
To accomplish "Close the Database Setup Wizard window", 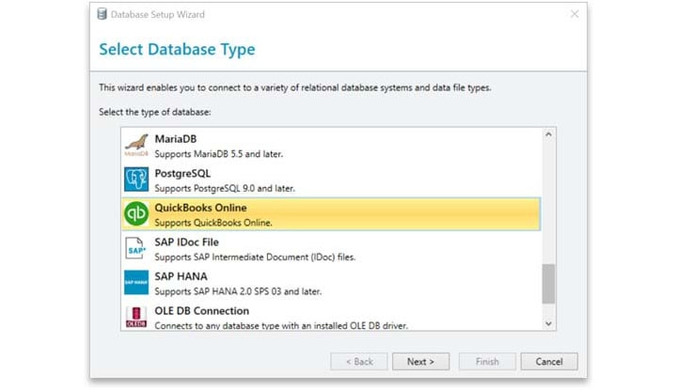I will tap(575, 14).
